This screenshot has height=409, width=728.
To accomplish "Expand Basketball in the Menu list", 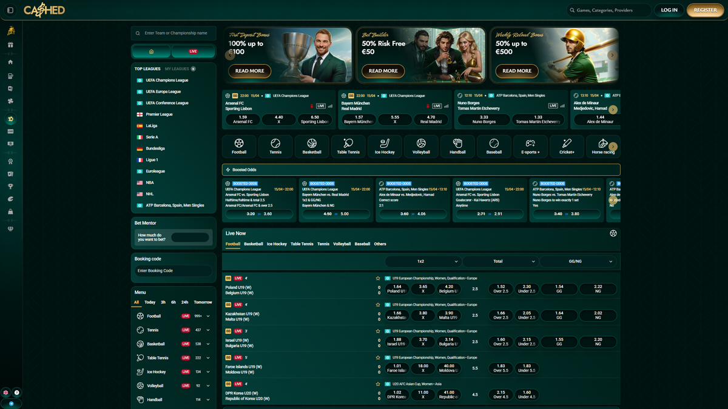I will [x=208, y=344].
